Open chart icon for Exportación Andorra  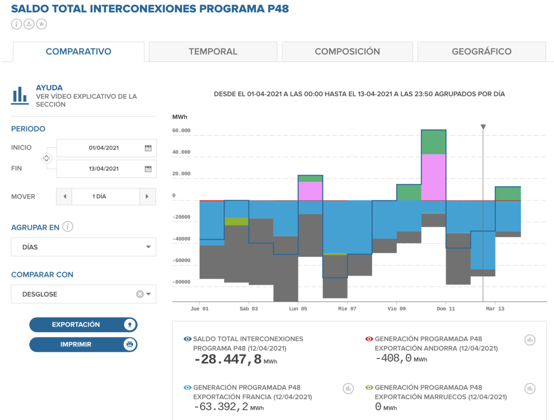tap(530, 340)
